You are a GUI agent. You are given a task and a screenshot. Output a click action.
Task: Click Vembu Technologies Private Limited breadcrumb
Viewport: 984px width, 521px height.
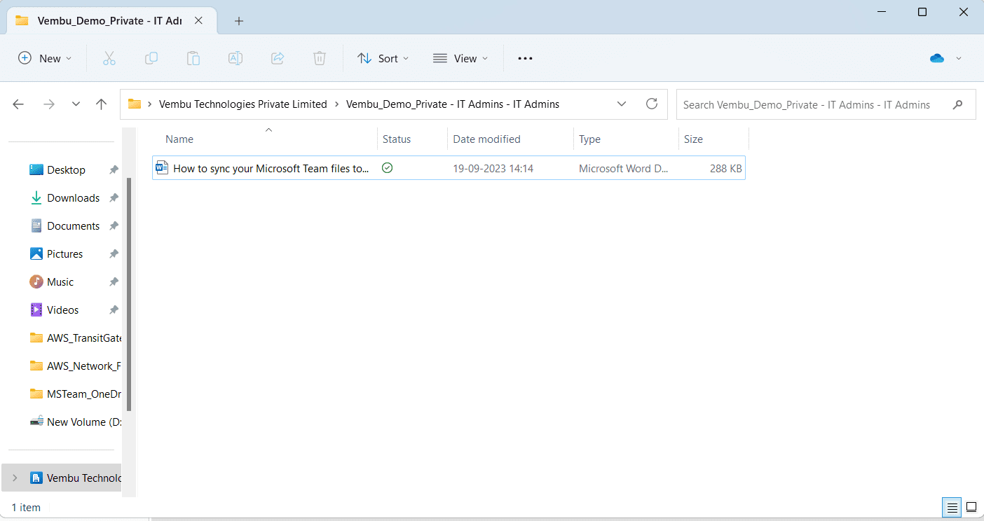(243, 104)
